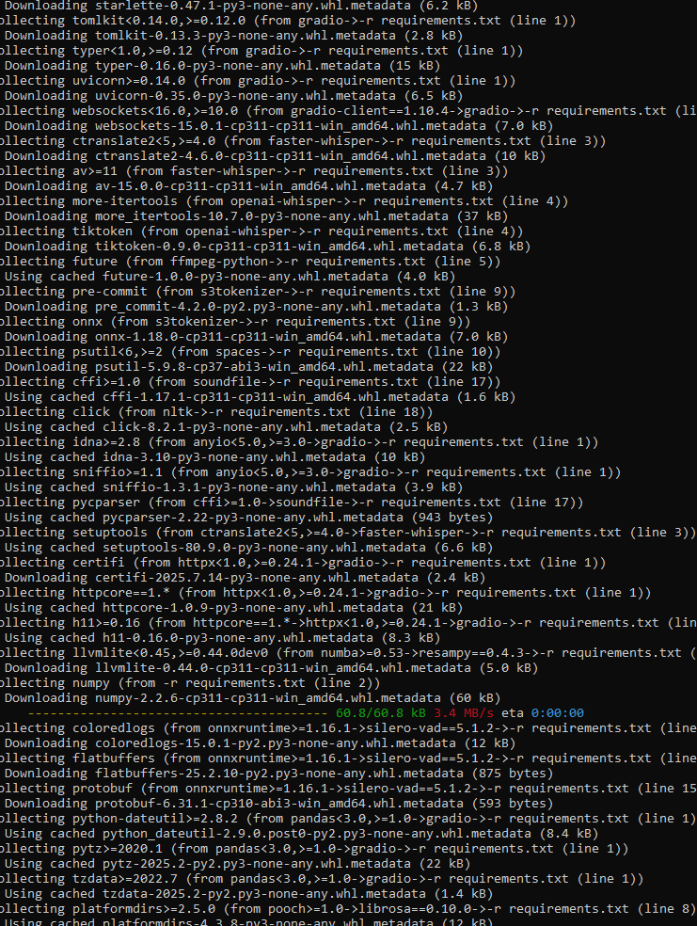The image size is (697, 926).
Task: Click the ctranslate2-4.6.0 download line
Action: [x=275, y=156]
